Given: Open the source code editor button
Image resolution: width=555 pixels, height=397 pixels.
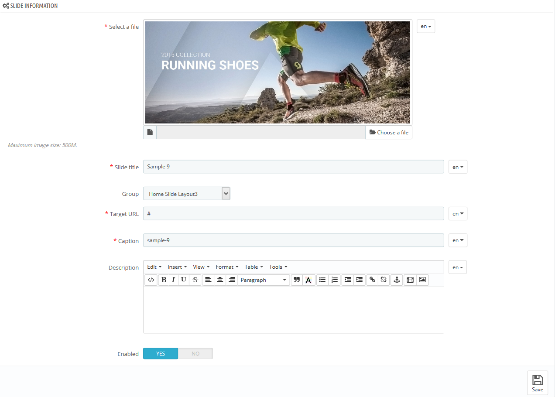Looking at the screenshot, I should point(151,280).
